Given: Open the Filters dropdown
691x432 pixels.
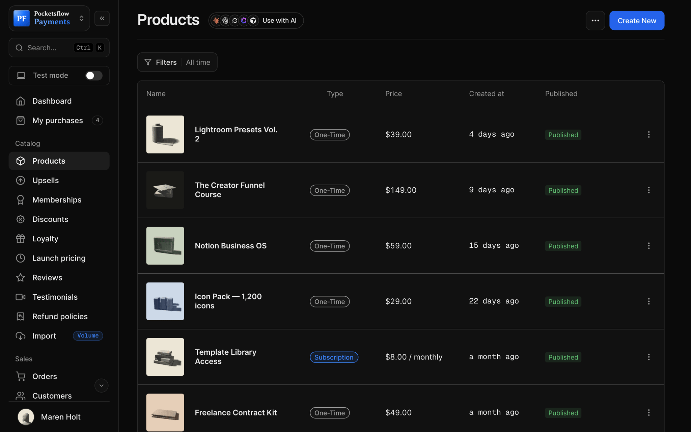Looking at the screenshot, I should (161, 62).
